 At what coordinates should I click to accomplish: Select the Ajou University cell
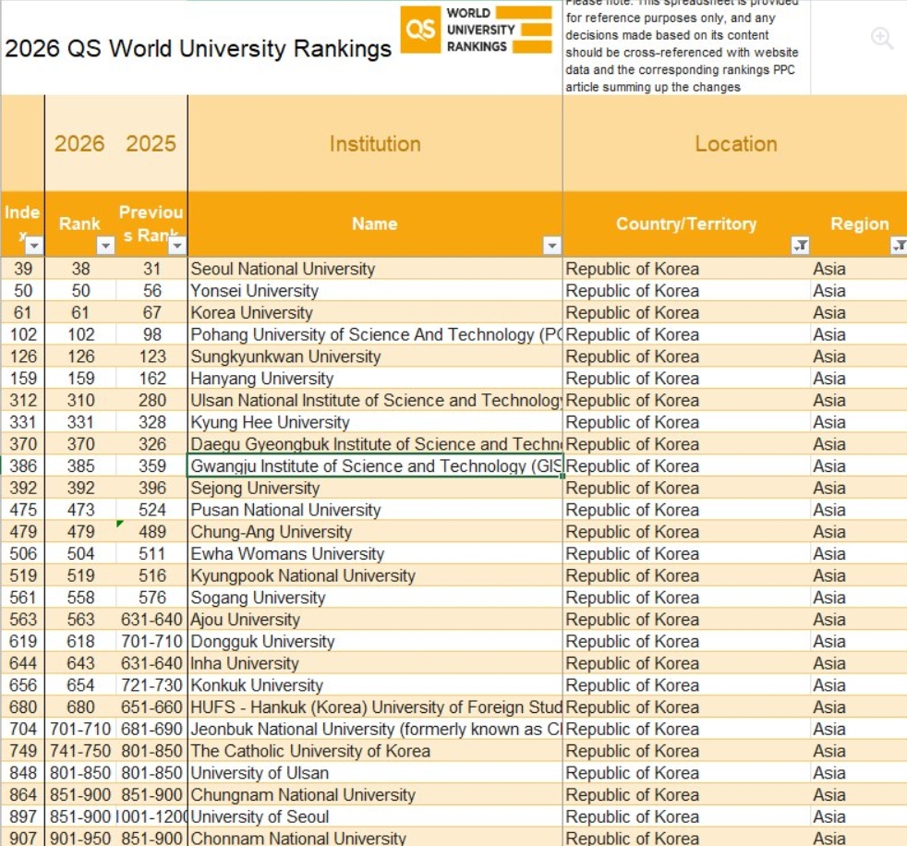pyautogui.click(x=375, y=620)
